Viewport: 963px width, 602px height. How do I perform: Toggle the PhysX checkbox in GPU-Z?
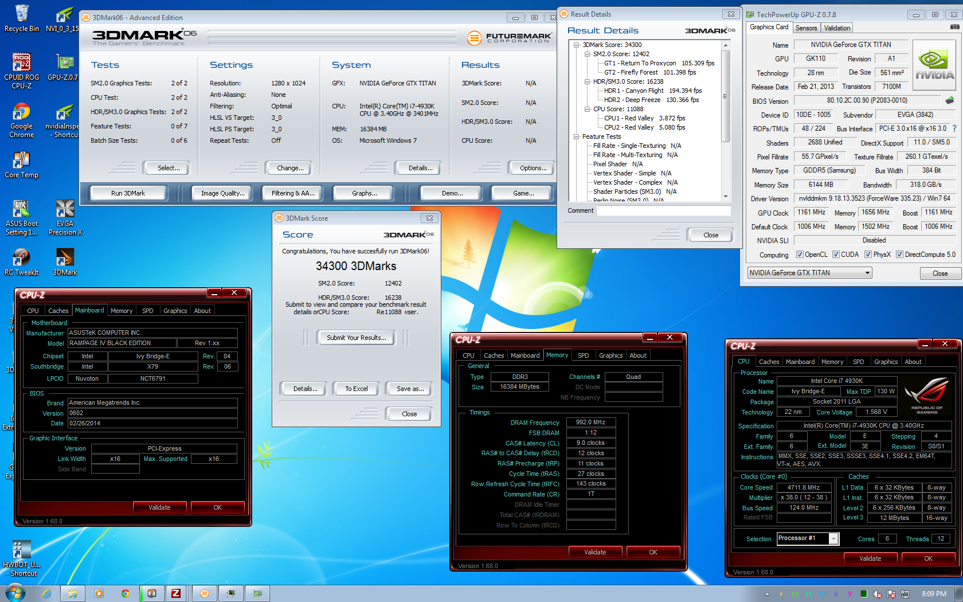tap(868, 255)
